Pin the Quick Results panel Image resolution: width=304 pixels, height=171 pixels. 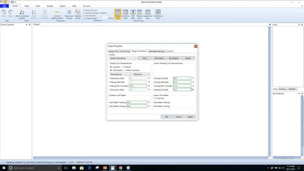coord(302,94)
